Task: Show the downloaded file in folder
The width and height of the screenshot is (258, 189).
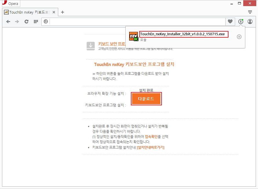Action: pos(239,37)
